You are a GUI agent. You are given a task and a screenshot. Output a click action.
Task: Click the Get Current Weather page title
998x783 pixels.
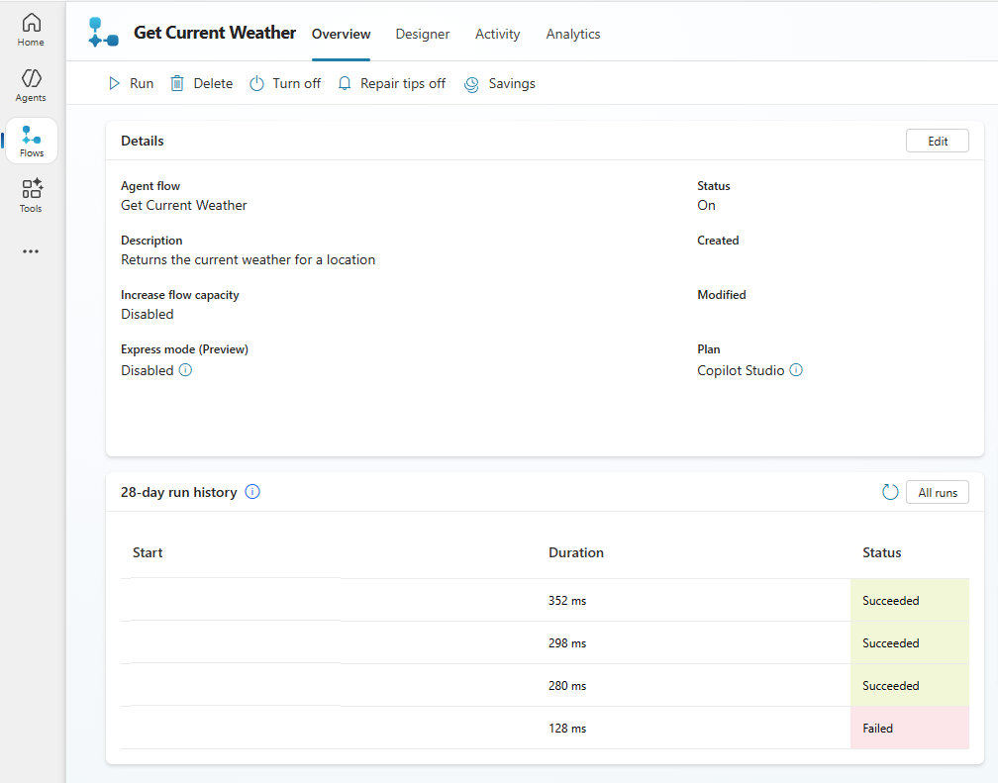tap(215, 33)
